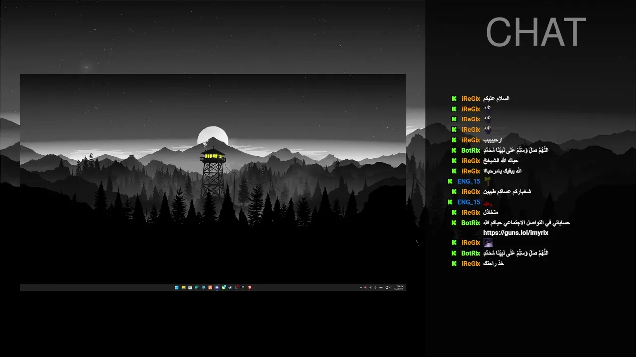This screenshot has height=357, width=636.
Task: Click the red system tray icon
Action: 366,287
